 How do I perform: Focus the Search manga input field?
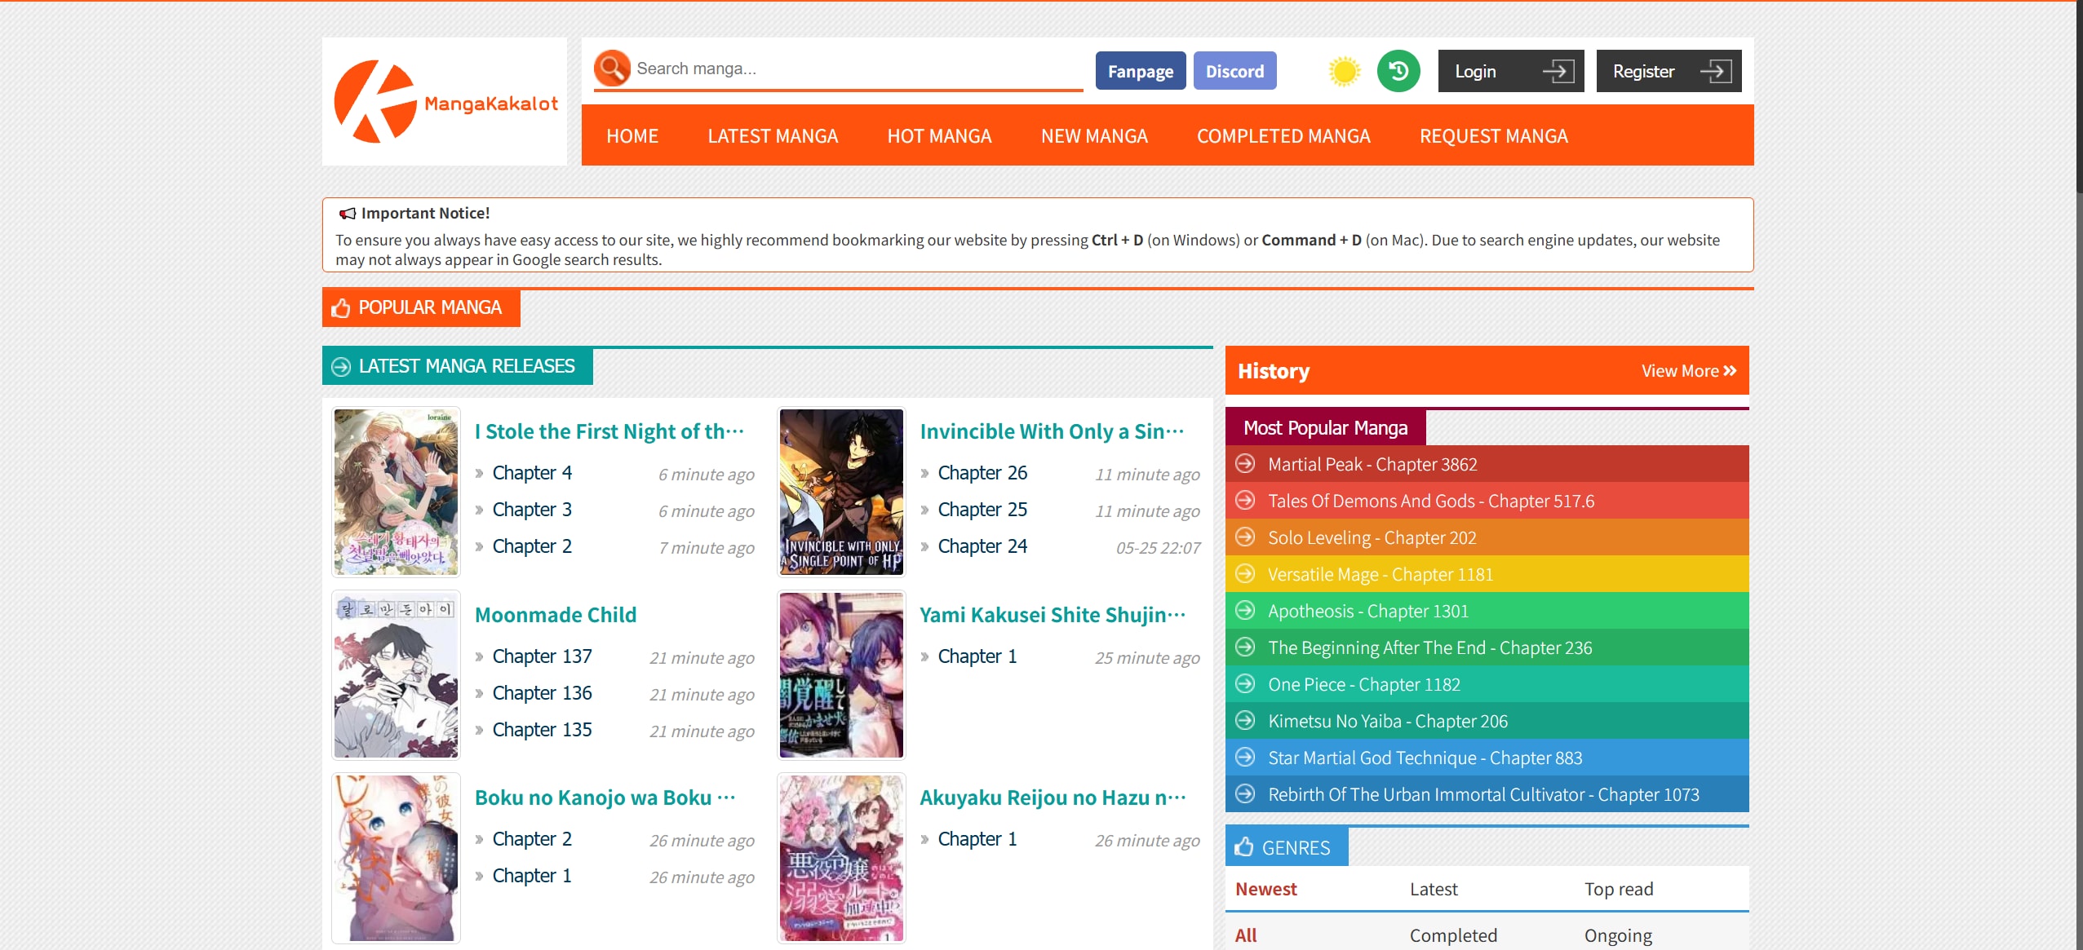857,68
